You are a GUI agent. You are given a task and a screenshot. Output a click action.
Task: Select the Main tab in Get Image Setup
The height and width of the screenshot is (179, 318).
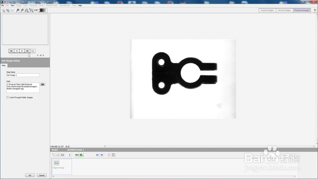pyautogui.click(x=4, y=65)
